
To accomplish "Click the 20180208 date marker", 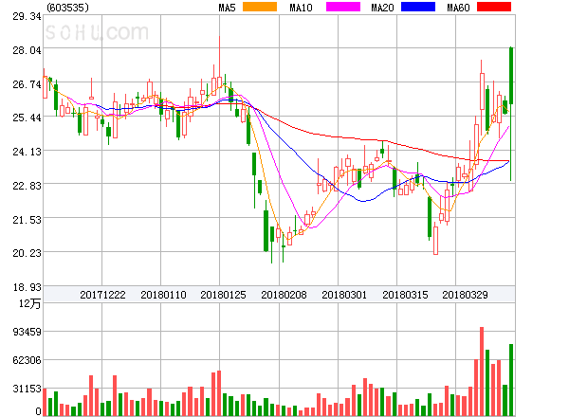I will (284, 295).
